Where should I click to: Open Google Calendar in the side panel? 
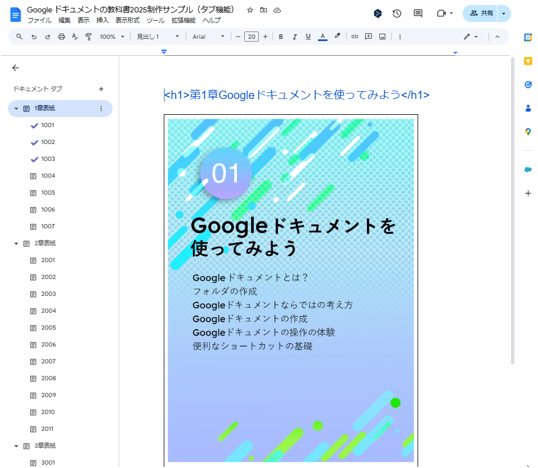(527, 37)
